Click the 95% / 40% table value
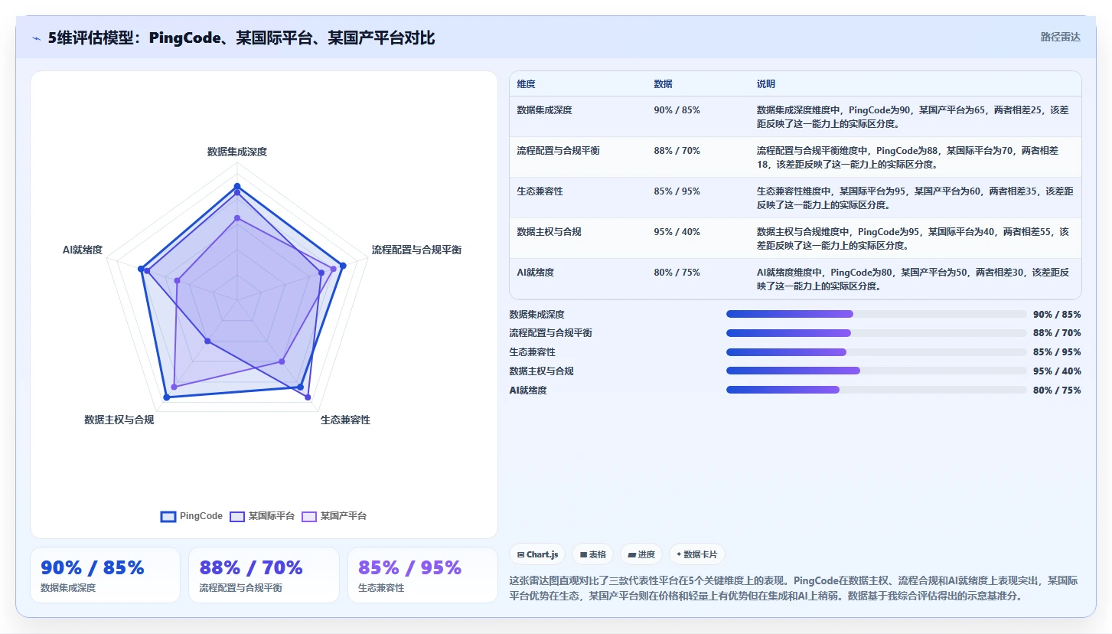The height and width of the screenshot is (634, 1112). pos(677,232)
